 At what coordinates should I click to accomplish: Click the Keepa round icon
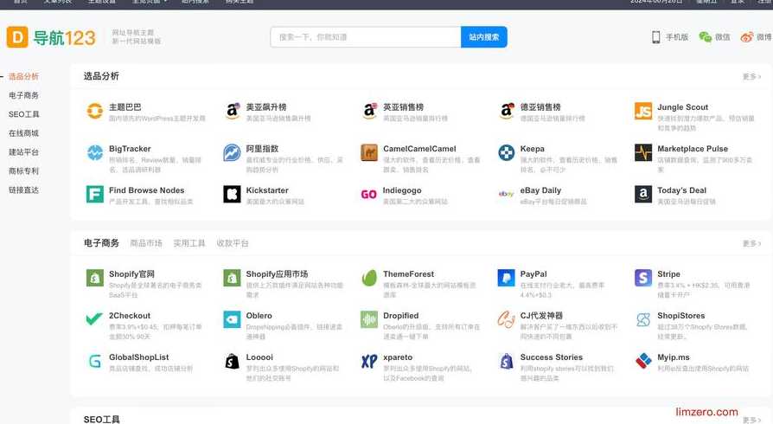(507, 152)
